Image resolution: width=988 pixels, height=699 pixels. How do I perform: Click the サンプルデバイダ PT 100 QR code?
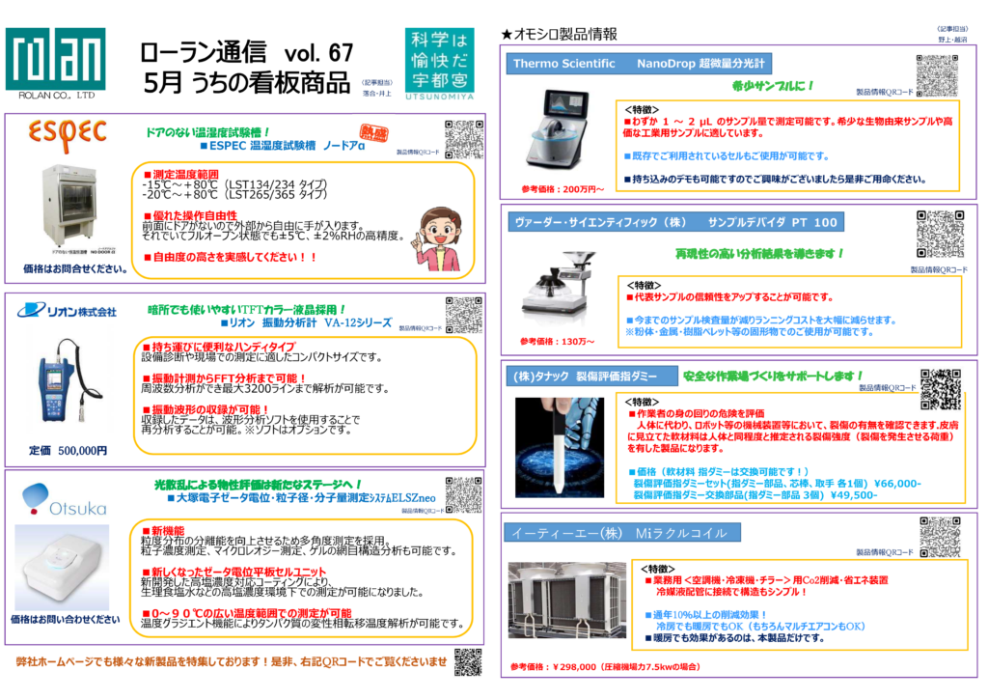pyautogui.click(x=940, y=234)
